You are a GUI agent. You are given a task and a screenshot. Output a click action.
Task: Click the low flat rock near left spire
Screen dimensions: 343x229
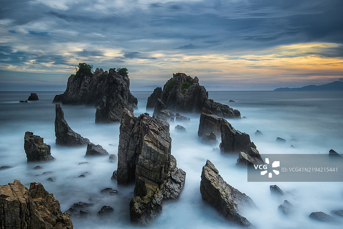(x=96, y=150)
